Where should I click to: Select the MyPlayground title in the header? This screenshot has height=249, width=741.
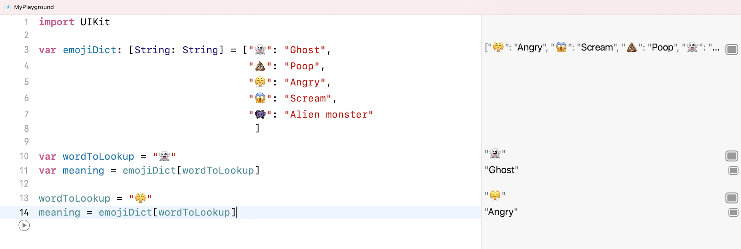coord(33,7)
